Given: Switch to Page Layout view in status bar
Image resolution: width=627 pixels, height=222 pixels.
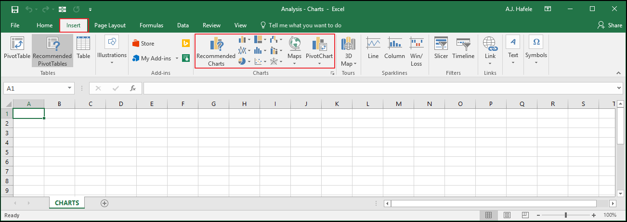Looking at the screenshot, I should pyautogui.click(x=507, y=215).
